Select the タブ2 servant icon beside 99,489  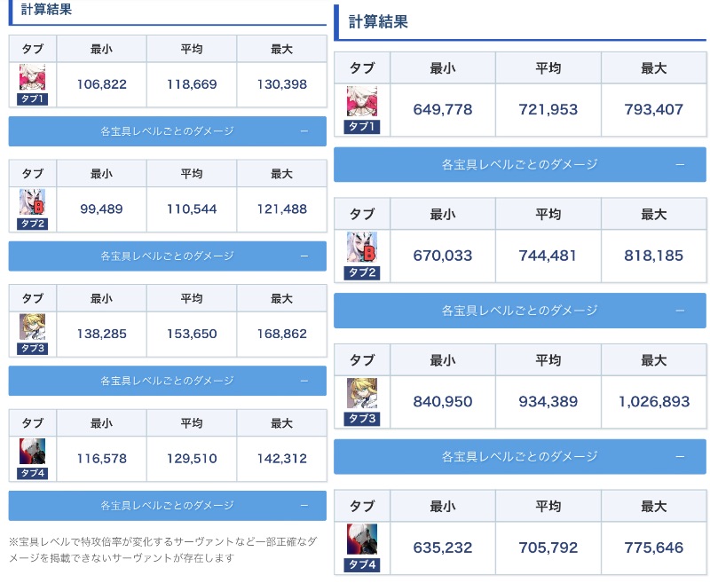32,203
